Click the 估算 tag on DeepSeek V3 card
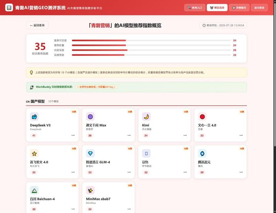The width and height of the screenshot is (276, 213). click(x=74, y=112)
